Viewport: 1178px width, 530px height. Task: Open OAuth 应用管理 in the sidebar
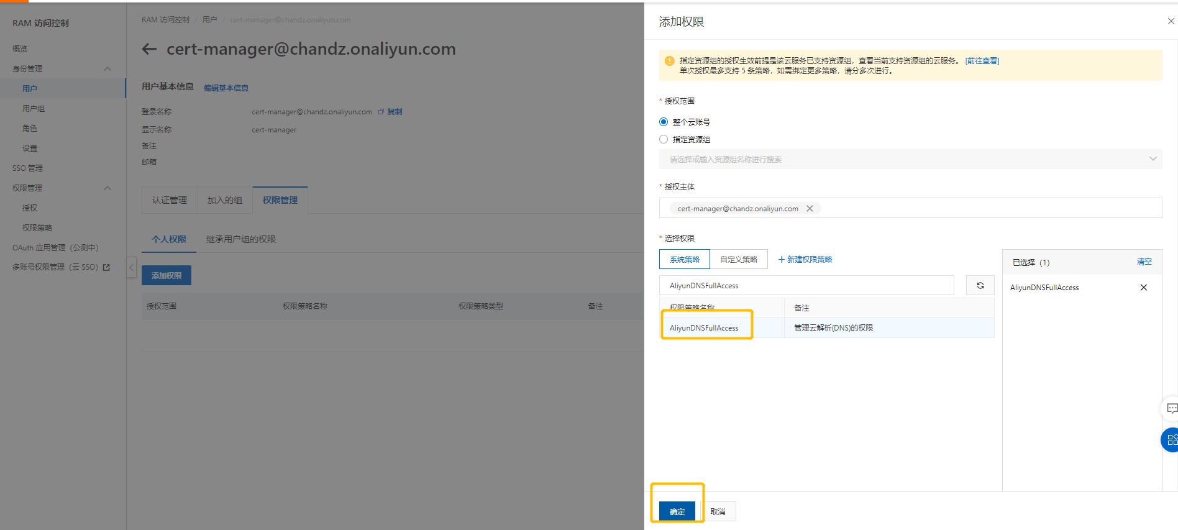[x=55, y=247]
